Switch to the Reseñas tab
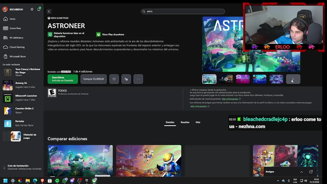Screen dimensions: 327x184 coord(185,122)
